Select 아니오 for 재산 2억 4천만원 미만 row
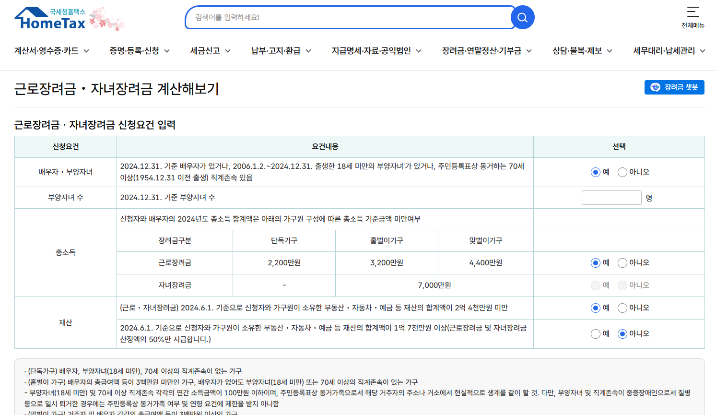Image resolution: width=716 pixels, height=415 pixels. (622, 308)
